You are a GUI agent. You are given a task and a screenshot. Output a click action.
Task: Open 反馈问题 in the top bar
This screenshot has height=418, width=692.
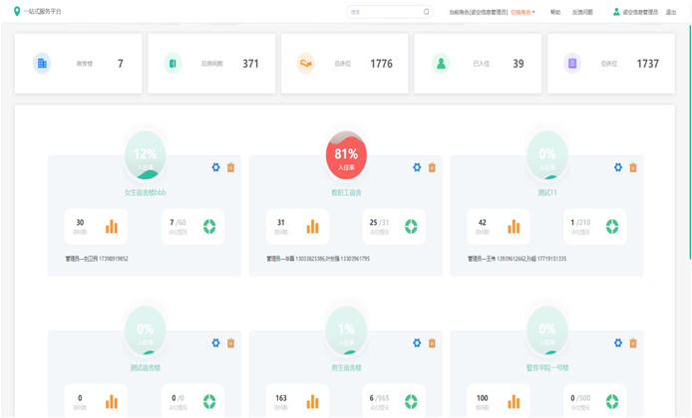(582, 12)
